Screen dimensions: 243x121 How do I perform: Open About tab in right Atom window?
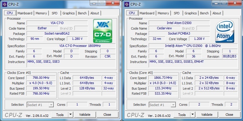[217, 13]
